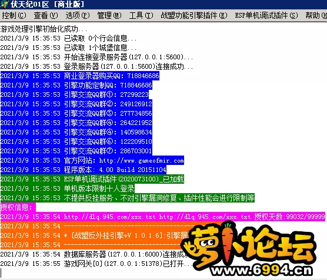The width and height of the screenshot is (327, 280).
Task: Click the application icon in title bar
Action: pos(4,4)
